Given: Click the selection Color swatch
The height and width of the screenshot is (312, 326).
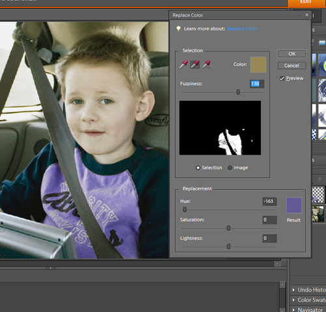Looking at the screenshot, I should (x=258, y=64).
